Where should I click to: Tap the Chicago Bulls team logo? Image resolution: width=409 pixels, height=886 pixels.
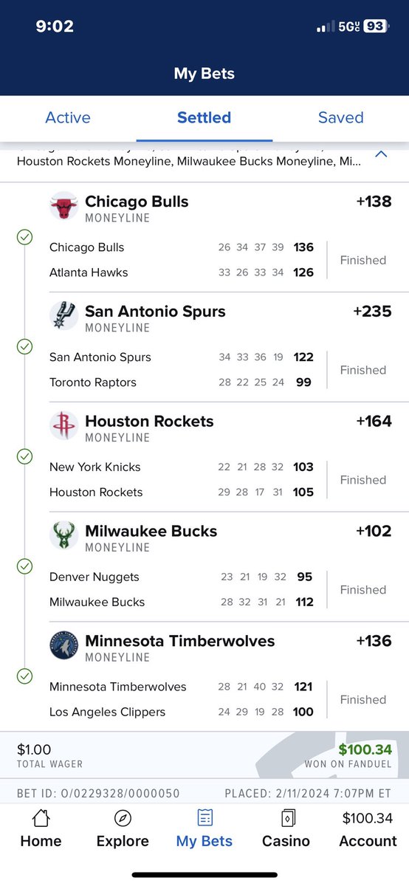click(63, 206)
